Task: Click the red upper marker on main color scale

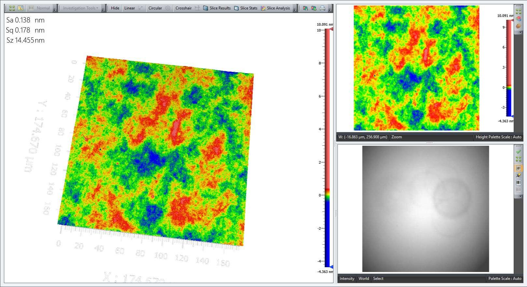Action: (x=331, y=29)
